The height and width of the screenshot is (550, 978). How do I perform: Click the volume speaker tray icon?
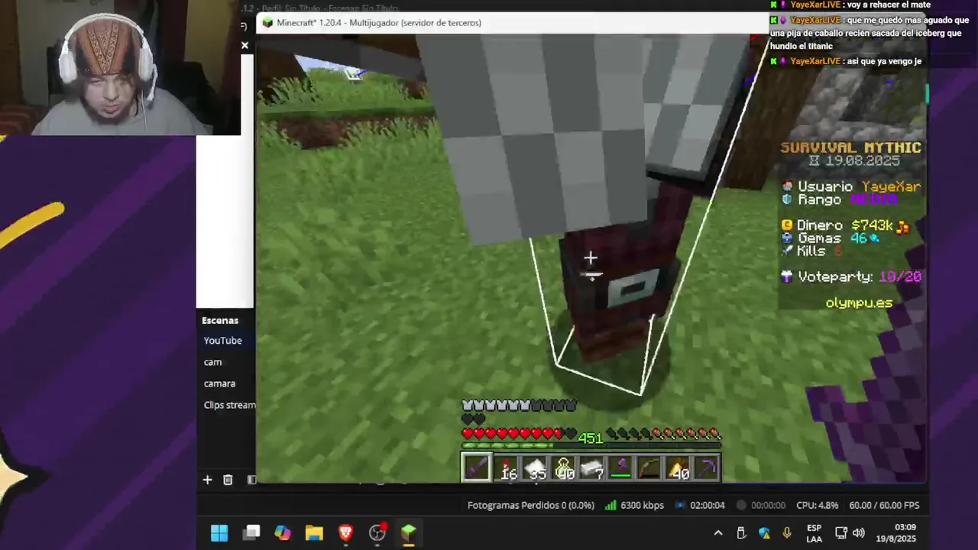coord(859,533)
